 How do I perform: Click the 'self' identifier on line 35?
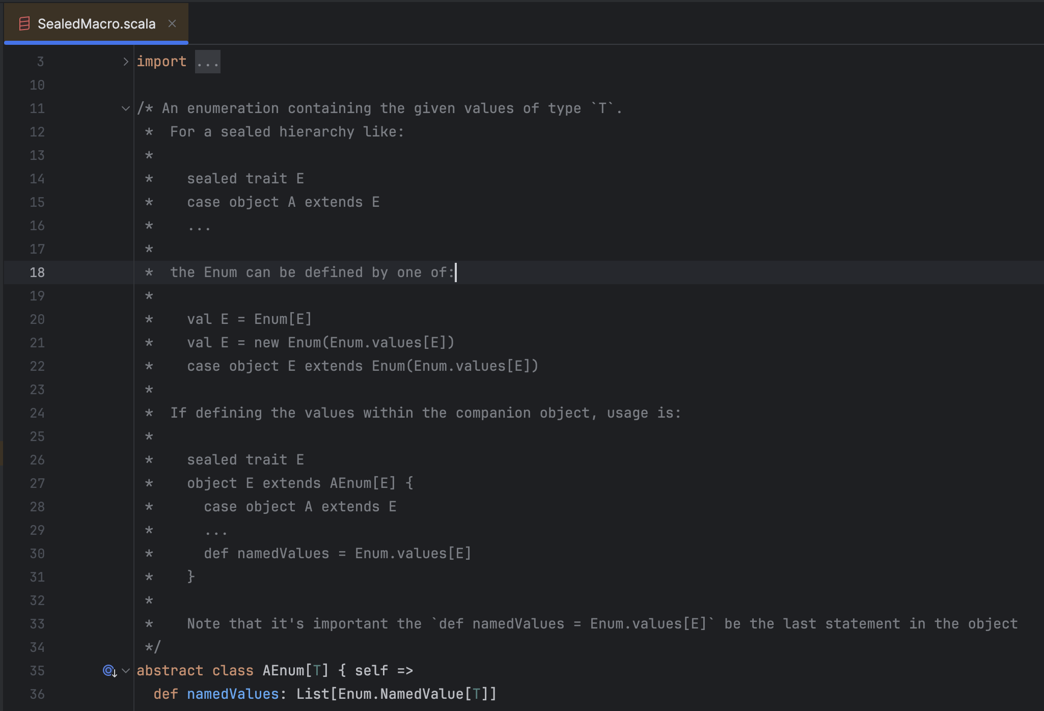[371, 671]
